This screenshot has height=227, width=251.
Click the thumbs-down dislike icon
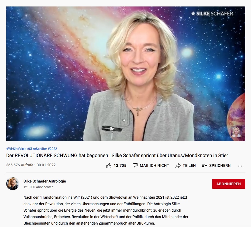135,166
